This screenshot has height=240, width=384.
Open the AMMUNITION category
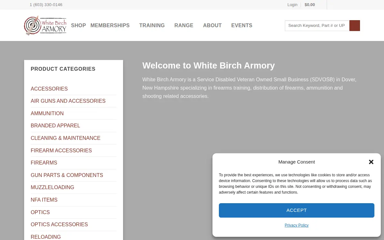point(47,113)
